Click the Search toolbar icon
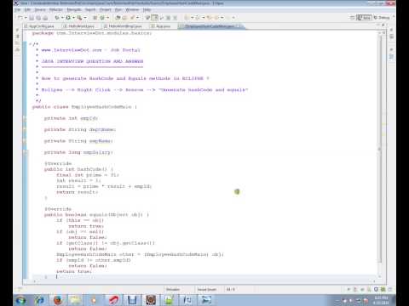409x306 pixels. pyautogui.click(x=133, y=18)
